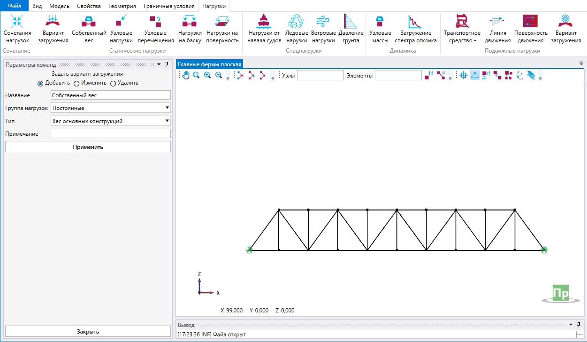The width and height of the screenshot is (587, 342).
Task: Switch to the Граничные условия tab
Action: [x=169, y=6]
